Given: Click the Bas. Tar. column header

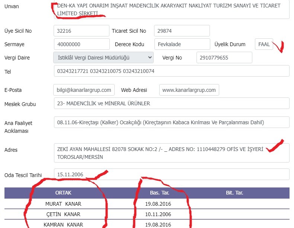Looking at the screenshot, I should tap(160, 193).
